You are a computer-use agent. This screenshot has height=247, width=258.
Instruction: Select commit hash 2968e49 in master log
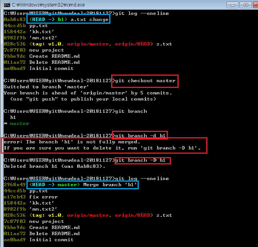pos(15,185)
